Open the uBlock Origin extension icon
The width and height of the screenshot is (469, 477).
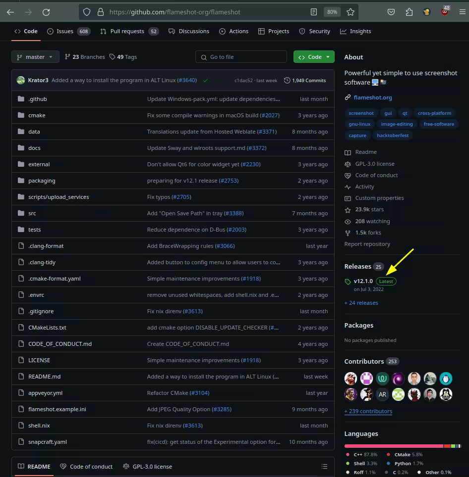445,12
